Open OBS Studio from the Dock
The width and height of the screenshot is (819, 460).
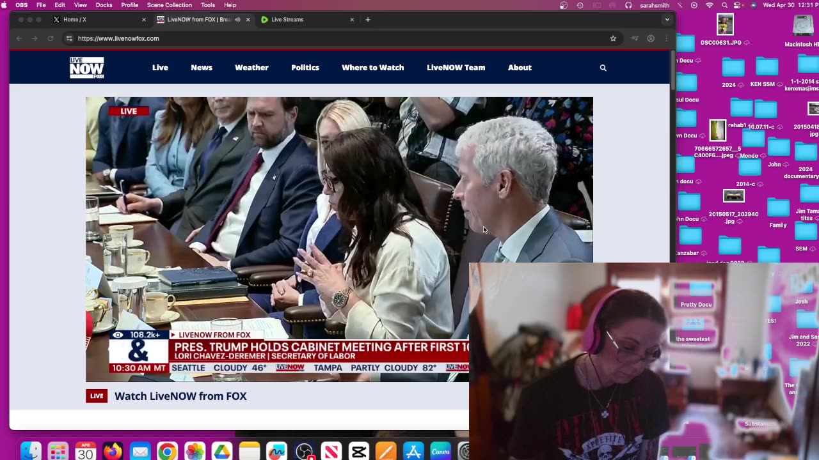[x=304, y=452]
